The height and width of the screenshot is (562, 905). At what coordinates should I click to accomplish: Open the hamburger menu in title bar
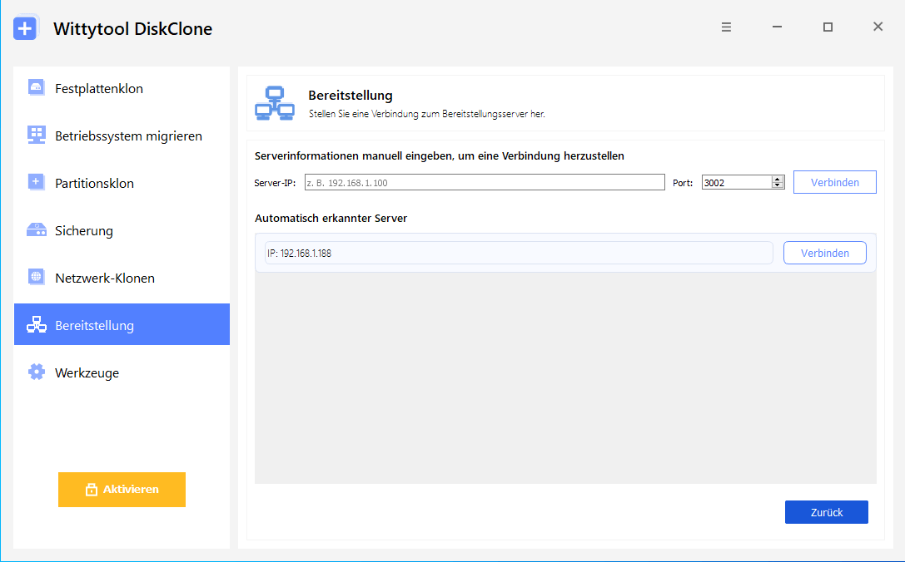click(x=726, y=27)
